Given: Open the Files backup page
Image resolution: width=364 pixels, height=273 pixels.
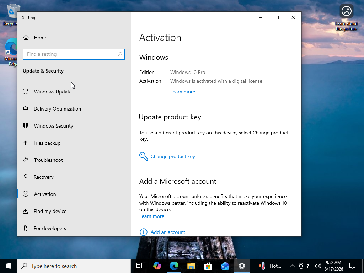Looking at the screenshot, I should (x=74, y=143).
